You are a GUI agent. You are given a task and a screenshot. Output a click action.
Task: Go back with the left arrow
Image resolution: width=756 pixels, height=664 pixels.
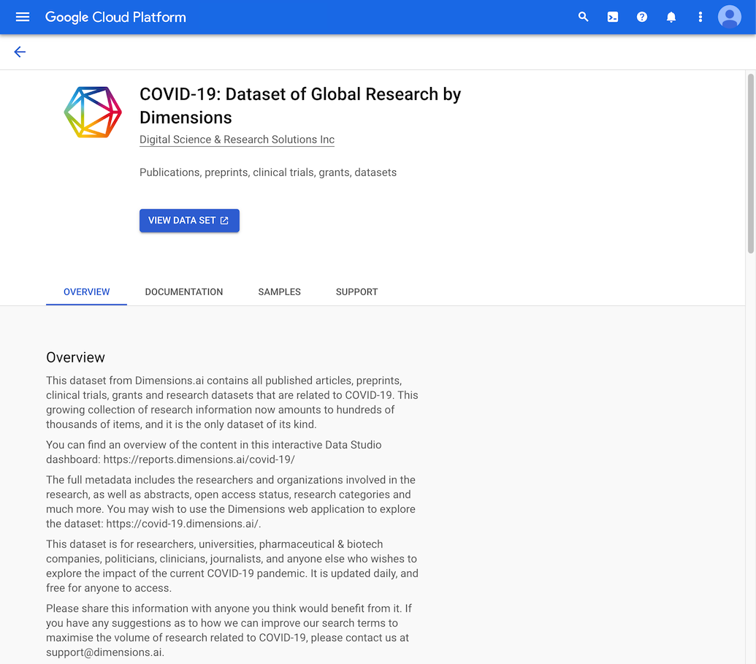click(20, 52)
